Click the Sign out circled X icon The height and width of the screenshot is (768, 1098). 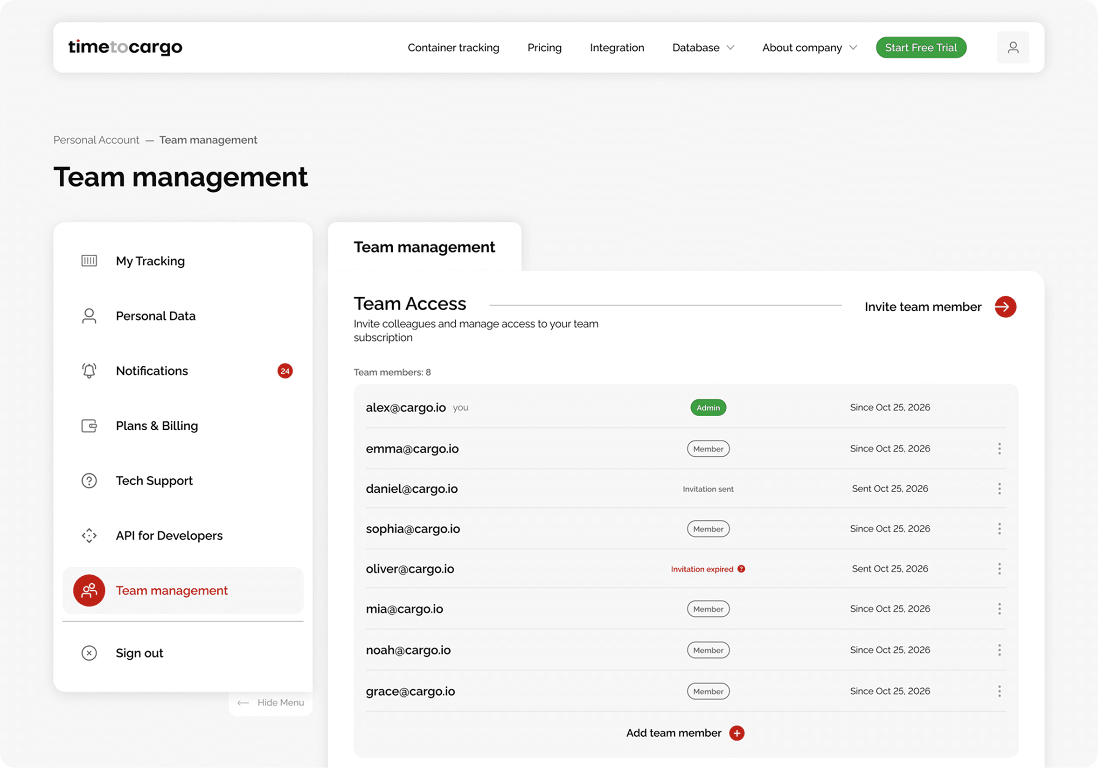tap(89, 653)
